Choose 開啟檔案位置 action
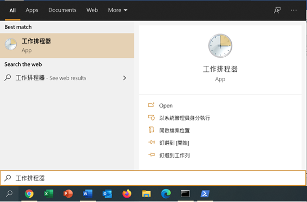 point(174,131)
